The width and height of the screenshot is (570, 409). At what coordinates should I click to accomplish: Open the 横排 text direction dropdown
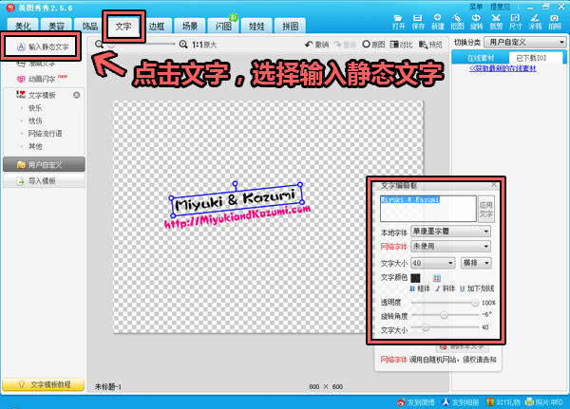[x=475, y=262]
